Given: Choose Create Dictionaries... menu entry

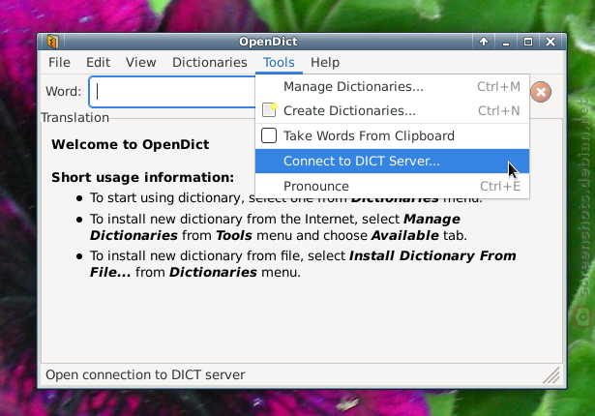Looking at the screenshot, I should [x=393, y=110].
